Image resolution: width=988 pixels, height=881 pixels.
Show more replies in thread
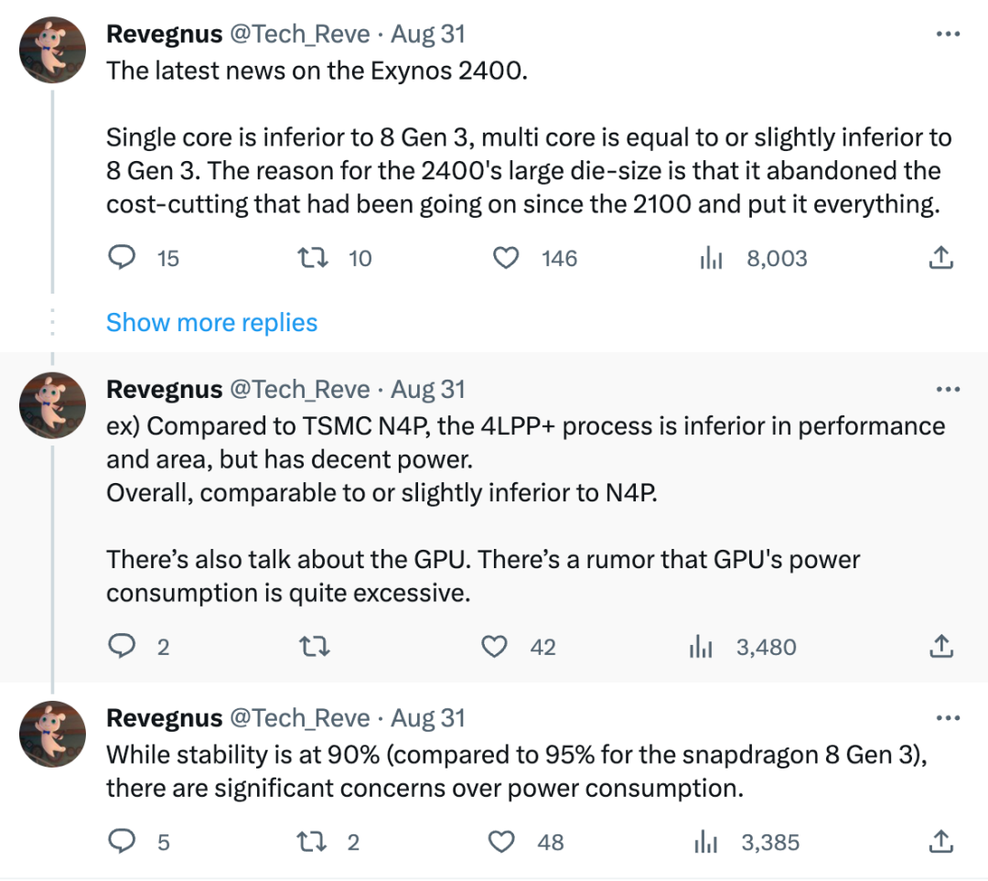coord(211,322)
